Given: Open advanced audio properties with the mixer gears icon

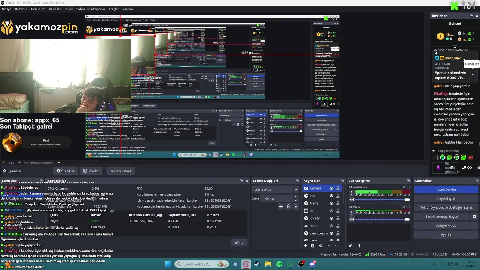Looking at the screenshot, I should [351, 246].
